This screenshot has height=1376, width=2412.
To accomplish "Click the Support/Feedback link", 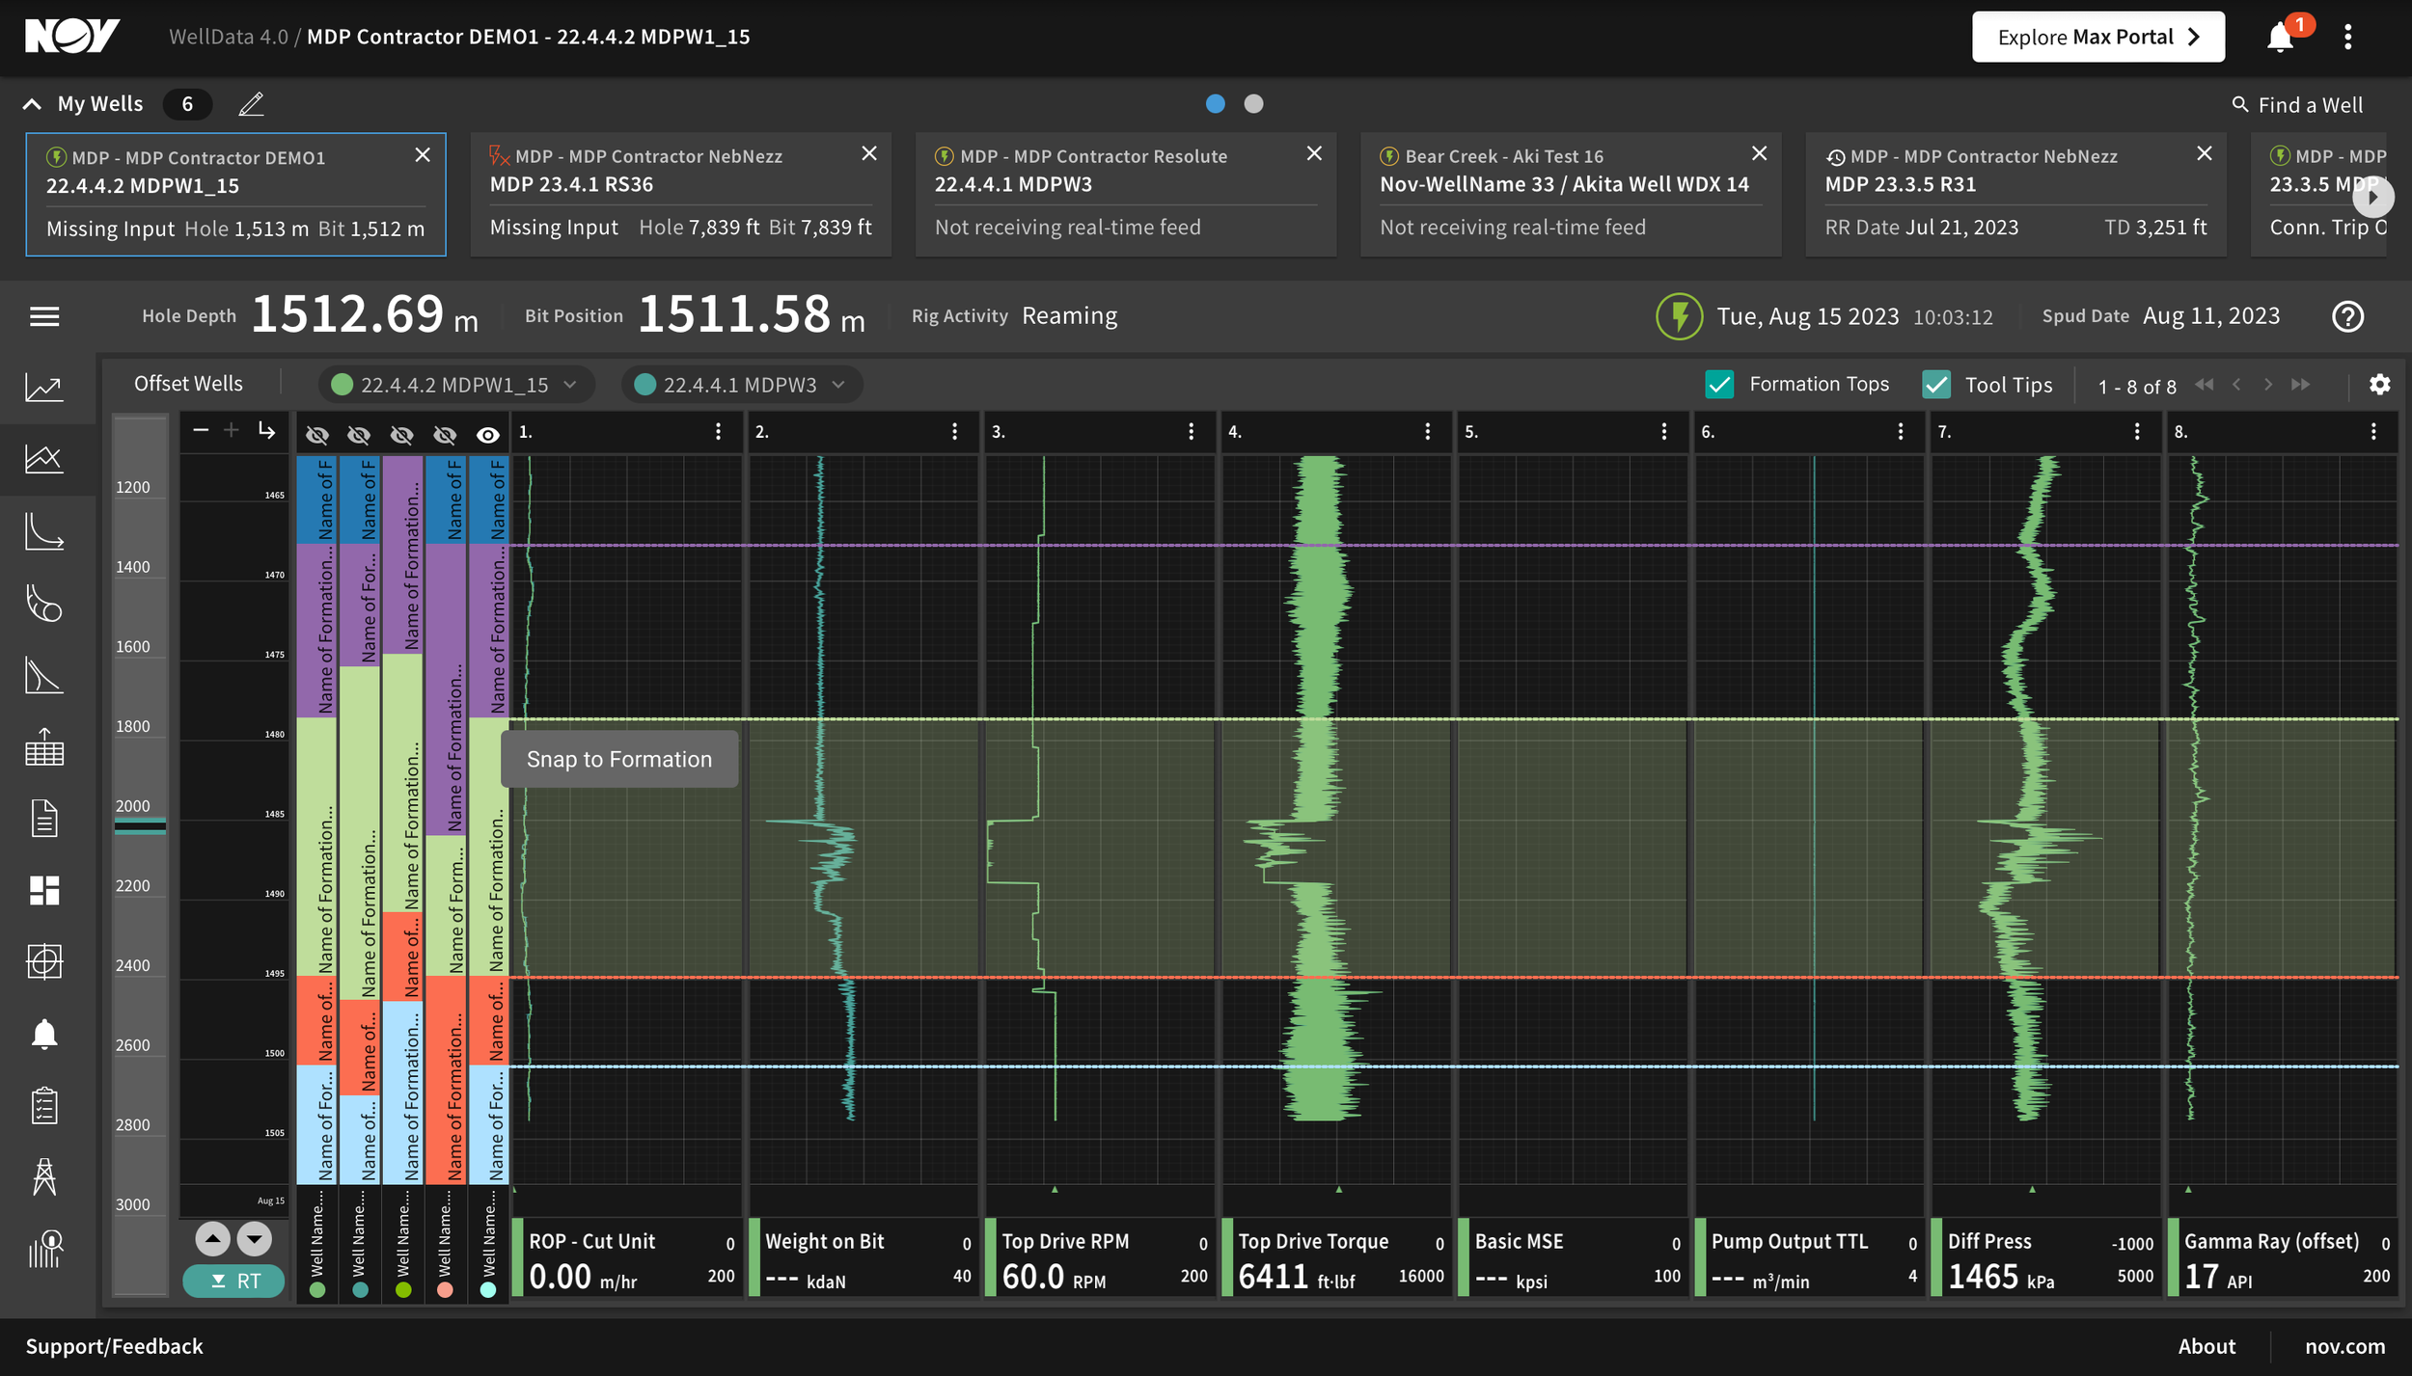I will [x=114, y=1346].
